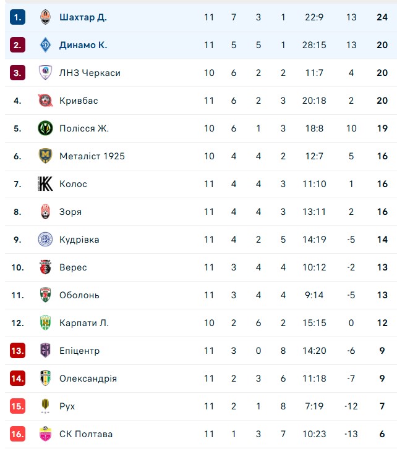Open the Карпати Л. team page
Image resolution: width=397 pixels, height=452 pixels.
(x=83, y=323)
